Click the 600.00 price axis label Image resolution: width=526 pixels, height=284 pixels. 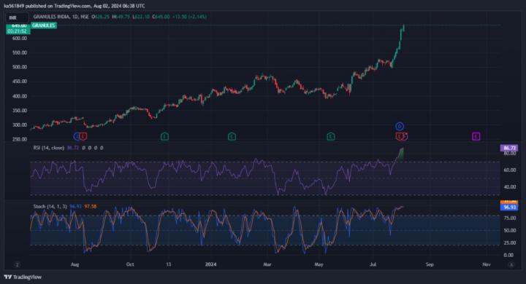pos(20,38)
